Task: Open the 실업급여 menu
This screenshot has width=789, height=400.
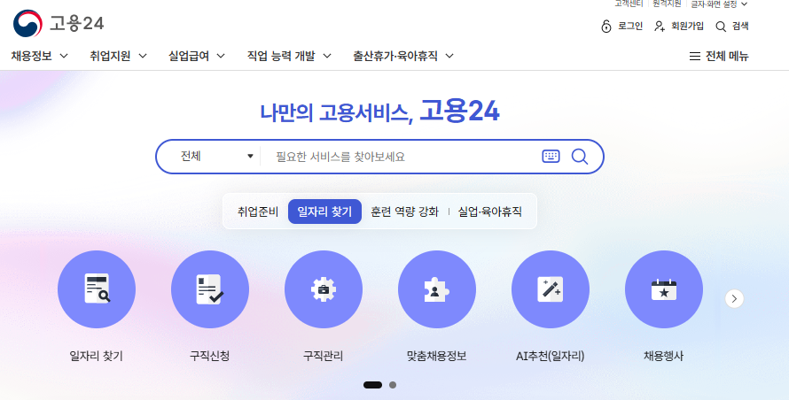Action: tap(196, 56)
